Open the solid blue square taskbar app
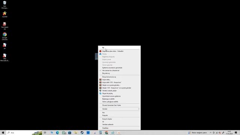 click(x=88, y=132)
